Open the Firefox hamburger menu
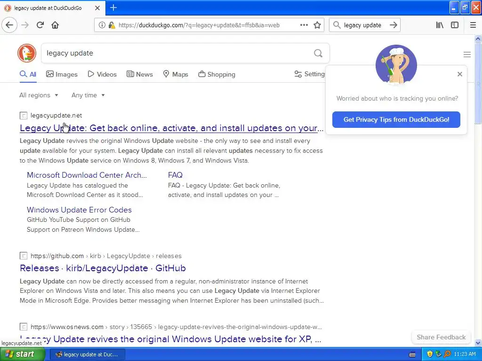 [473, 25]
